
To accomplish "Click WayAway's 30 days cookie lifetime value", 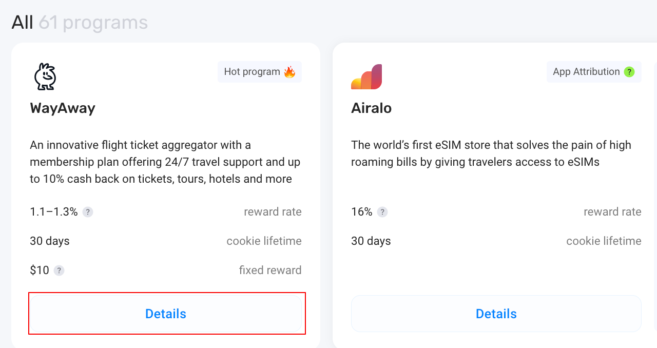I will [50, 241].
